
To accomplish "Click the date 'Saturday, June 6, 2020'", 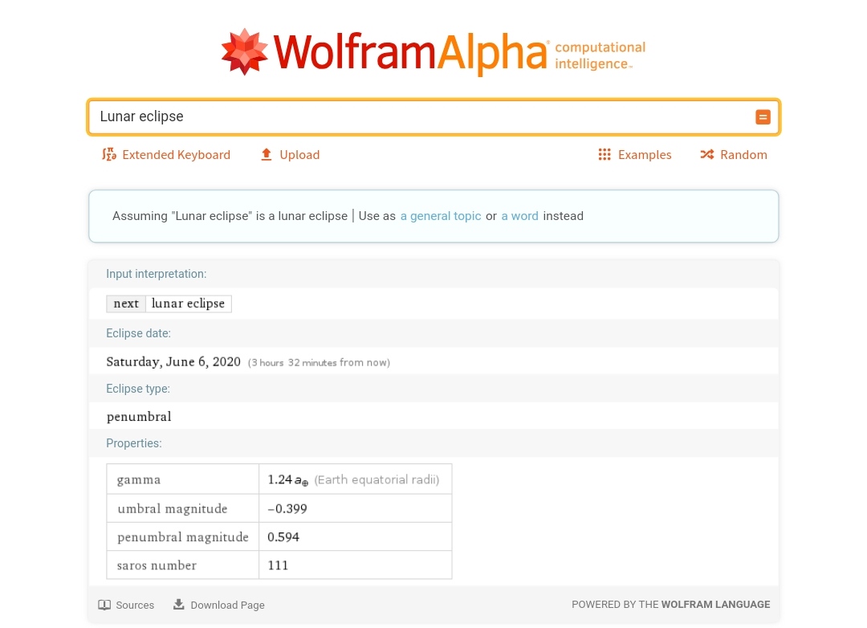I will point(173,362).
